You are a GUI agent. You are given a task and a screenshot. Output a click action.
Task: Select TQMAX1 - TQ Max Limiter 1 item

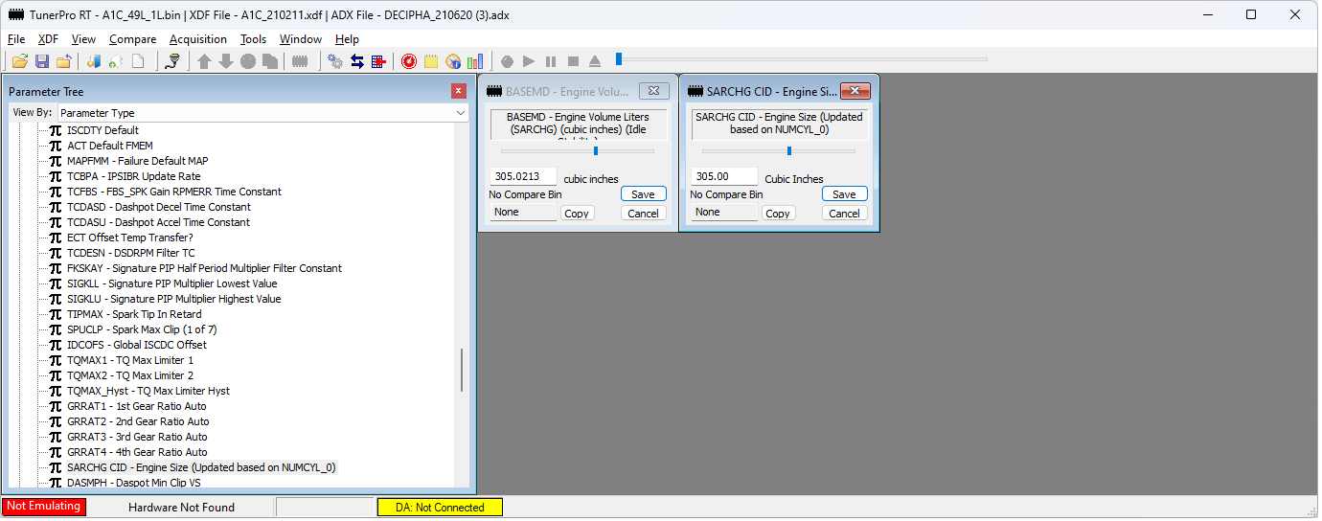coord(129,360)
